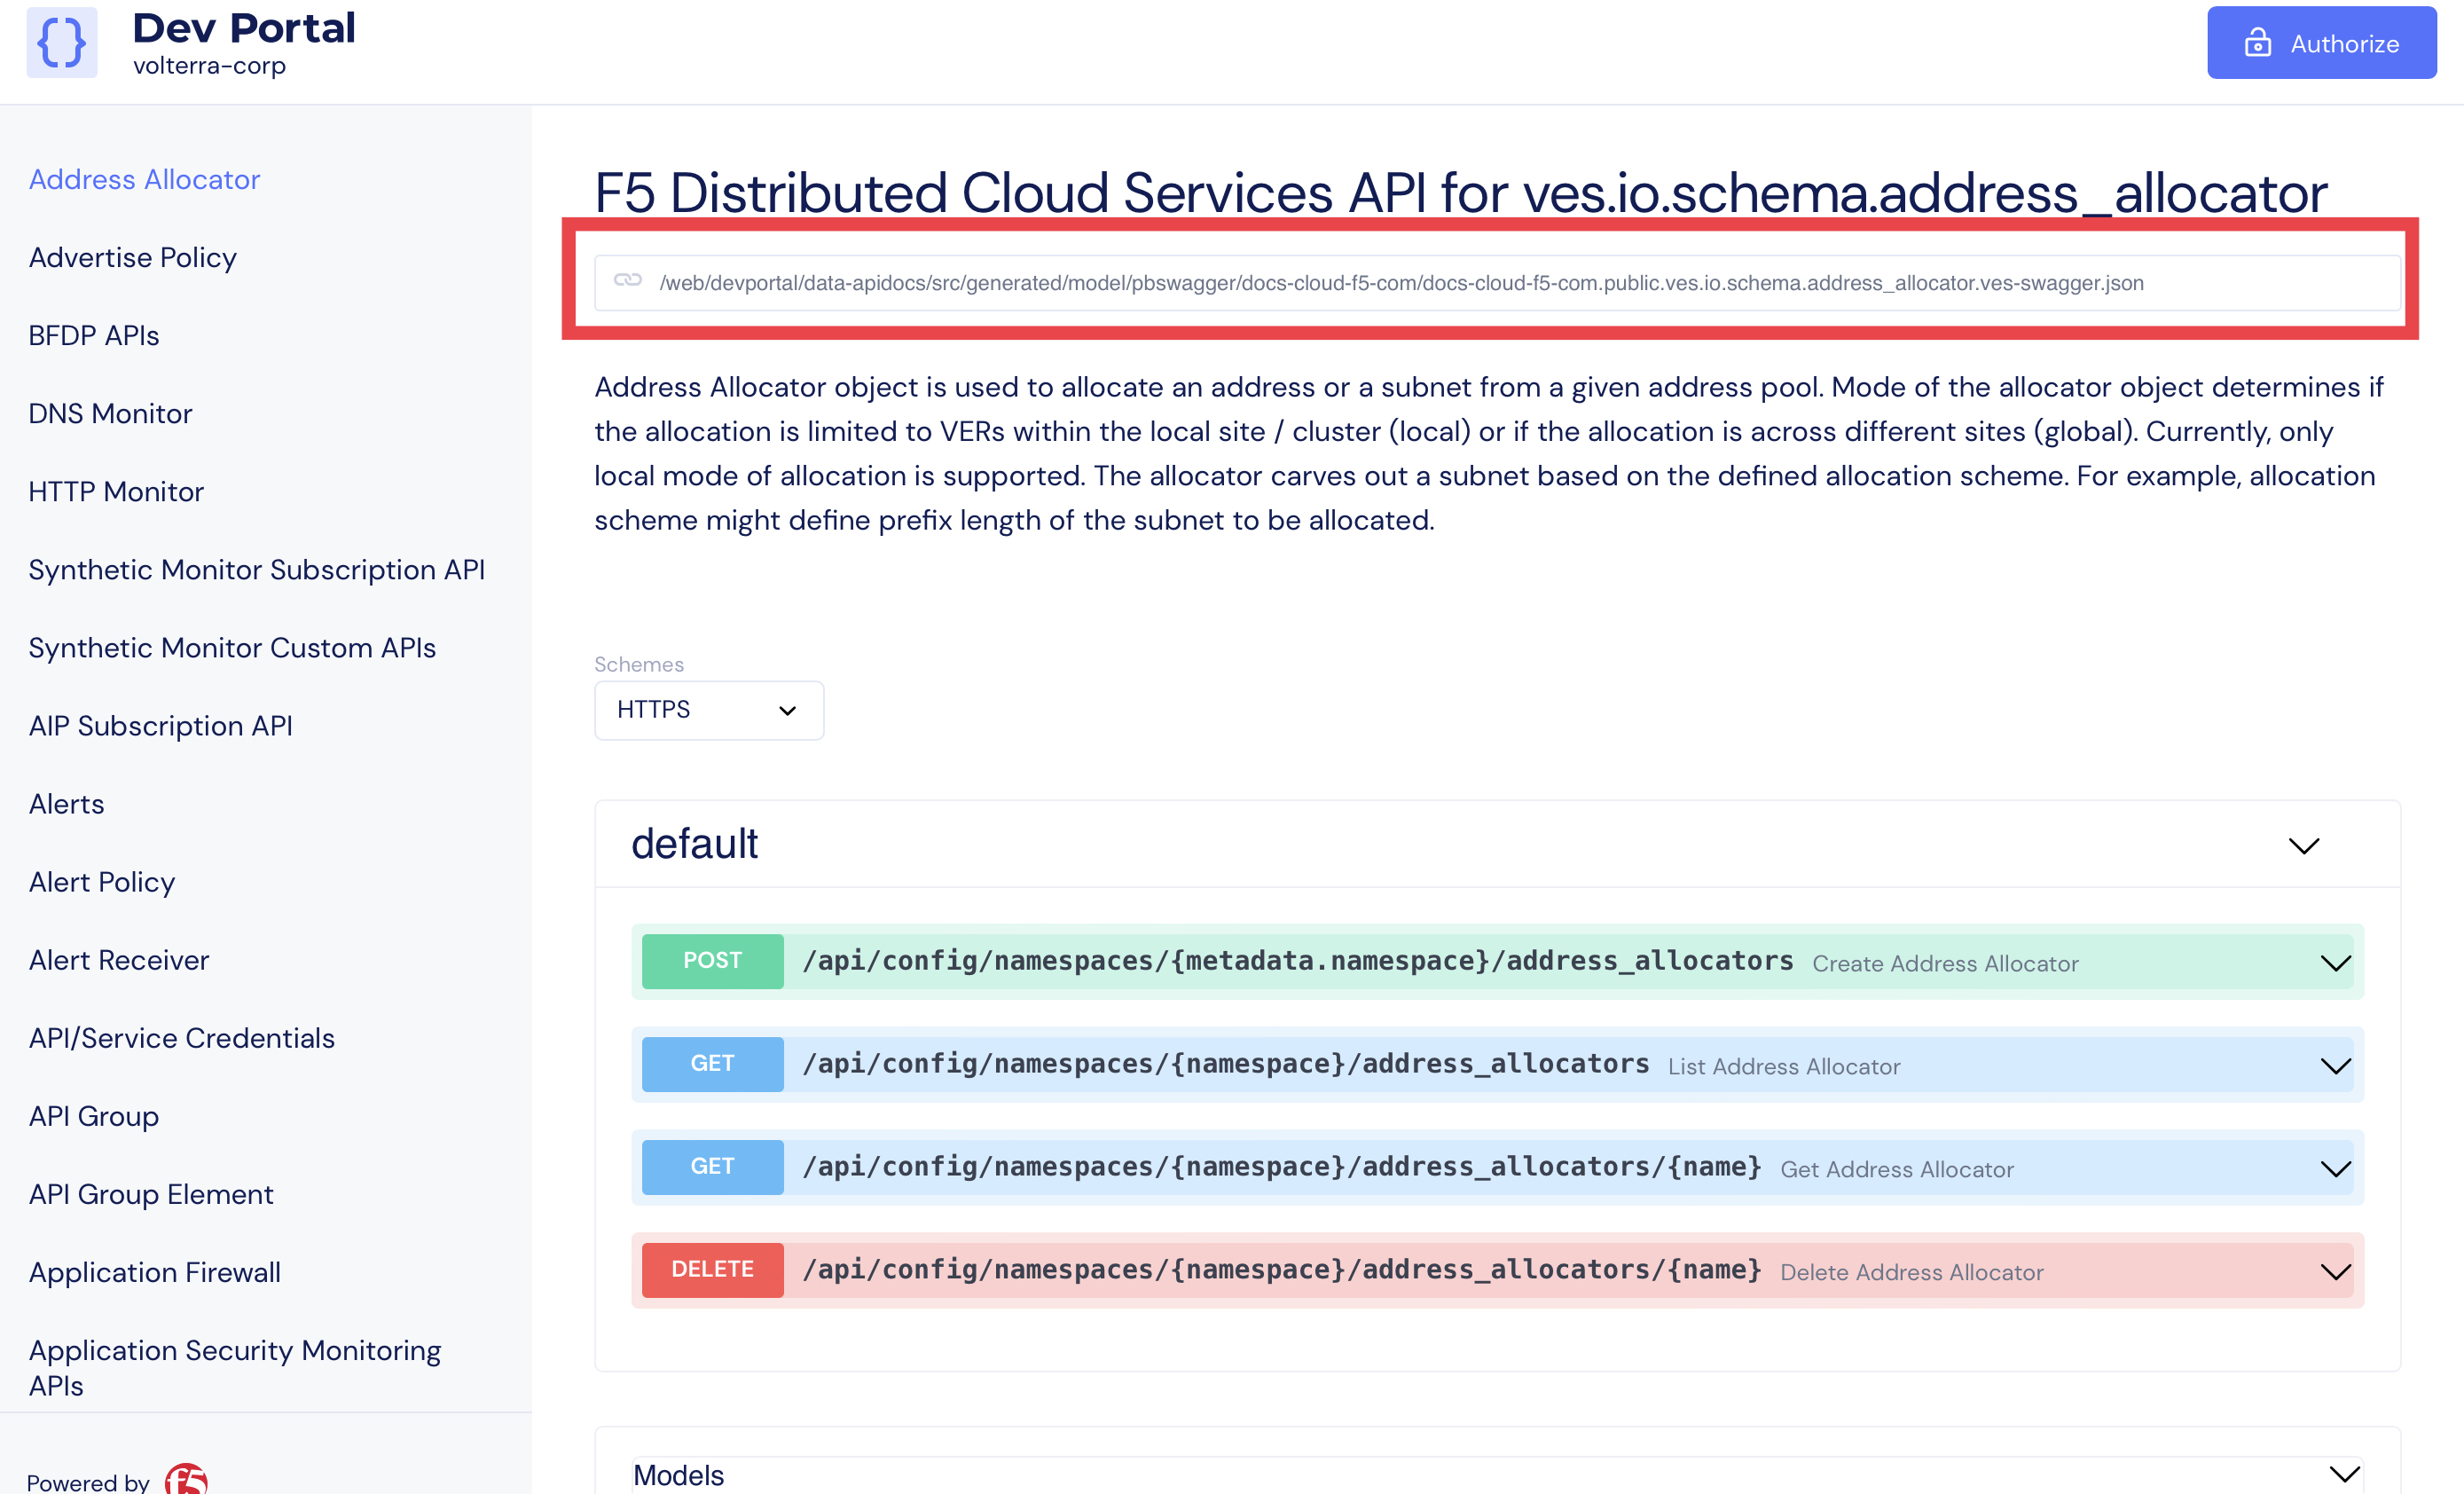The width and height of the screenshot is (2464, 1494).
Task: Click the default section heading
Action: (x=695, y=843)
